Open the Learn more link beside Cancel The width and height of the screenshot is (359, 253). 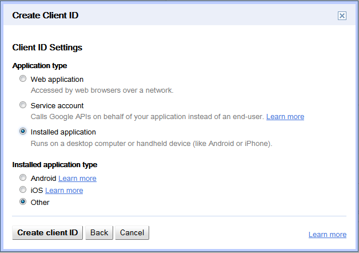tap(328, 235)
